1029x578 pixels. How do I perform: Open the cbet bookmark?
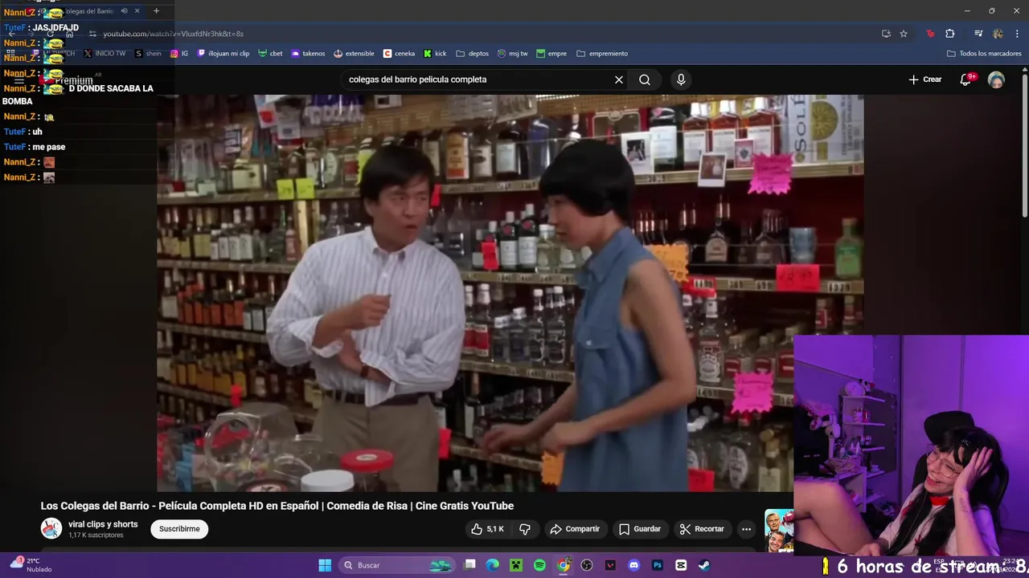(270, 54)
